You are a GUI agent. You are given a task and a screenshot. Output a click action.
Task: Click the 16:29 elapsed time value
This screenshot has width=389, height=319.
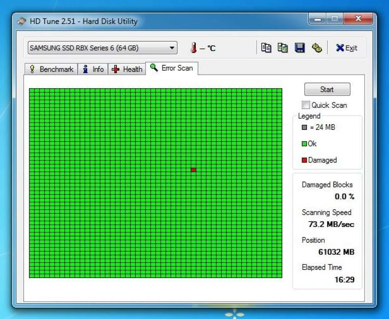[344, 279]
